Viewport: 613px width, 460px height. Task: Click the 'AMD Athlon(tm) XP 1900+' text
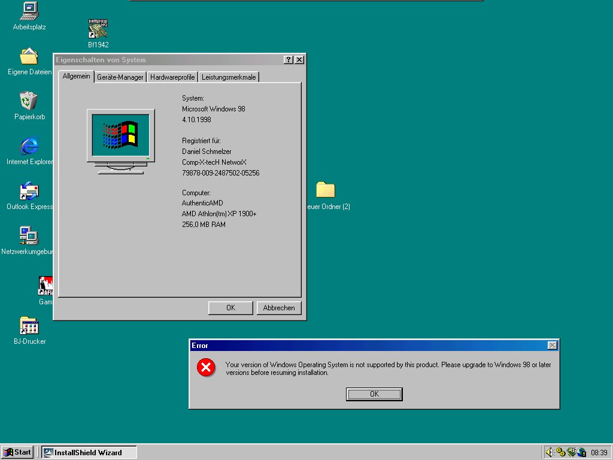click(219, 214)
